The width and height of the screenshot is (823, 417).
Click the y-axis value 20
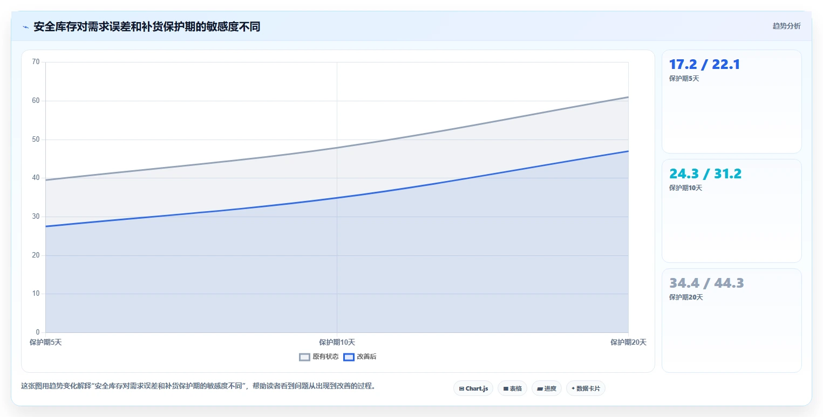tap(36, 255)
